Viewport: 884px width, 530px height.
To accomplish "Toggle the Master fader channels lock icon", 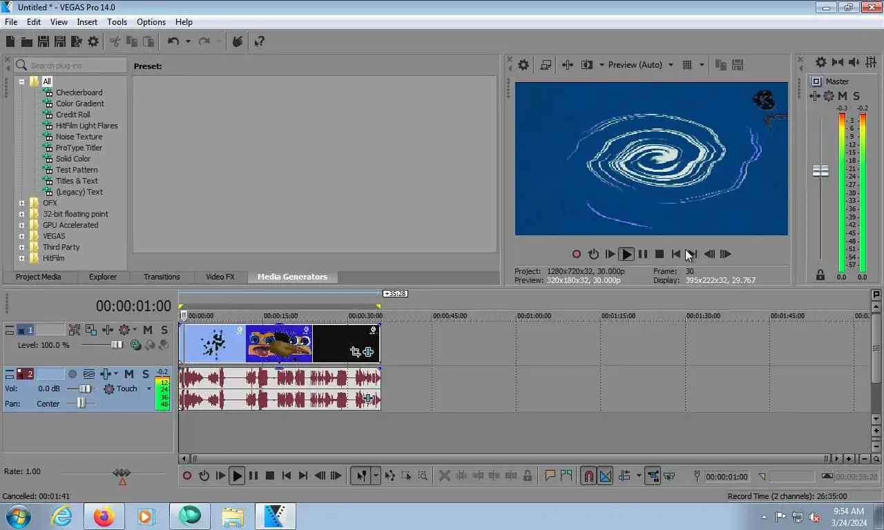I will click(820, 275).
